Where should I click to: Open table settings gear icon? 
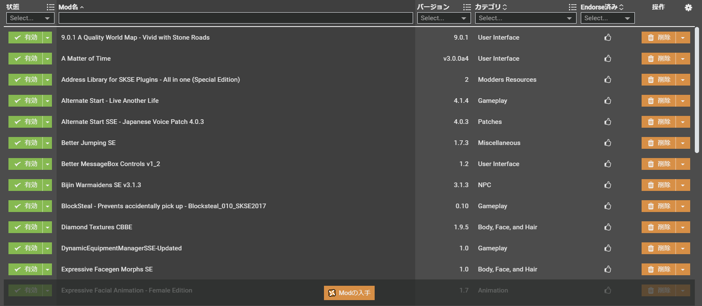(688, 8)
